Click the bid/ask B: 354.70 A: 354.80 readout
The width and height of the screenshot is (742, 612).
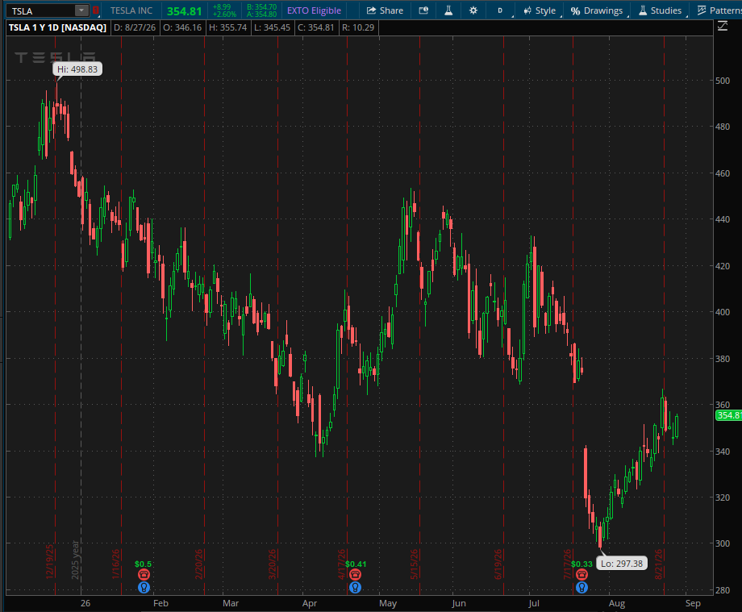261,10
